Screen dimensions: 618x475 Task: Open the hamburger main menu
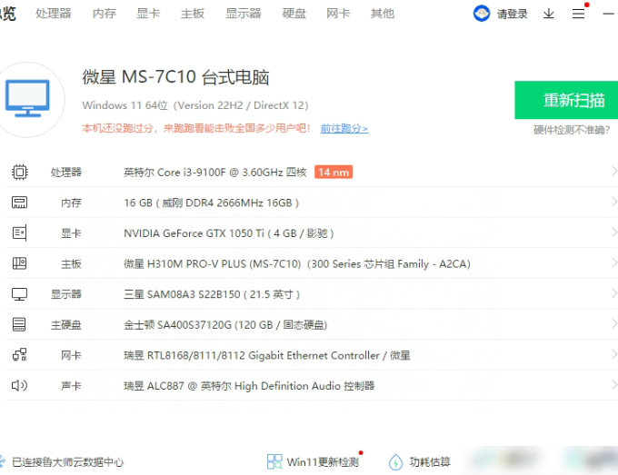tap(579, 14)
